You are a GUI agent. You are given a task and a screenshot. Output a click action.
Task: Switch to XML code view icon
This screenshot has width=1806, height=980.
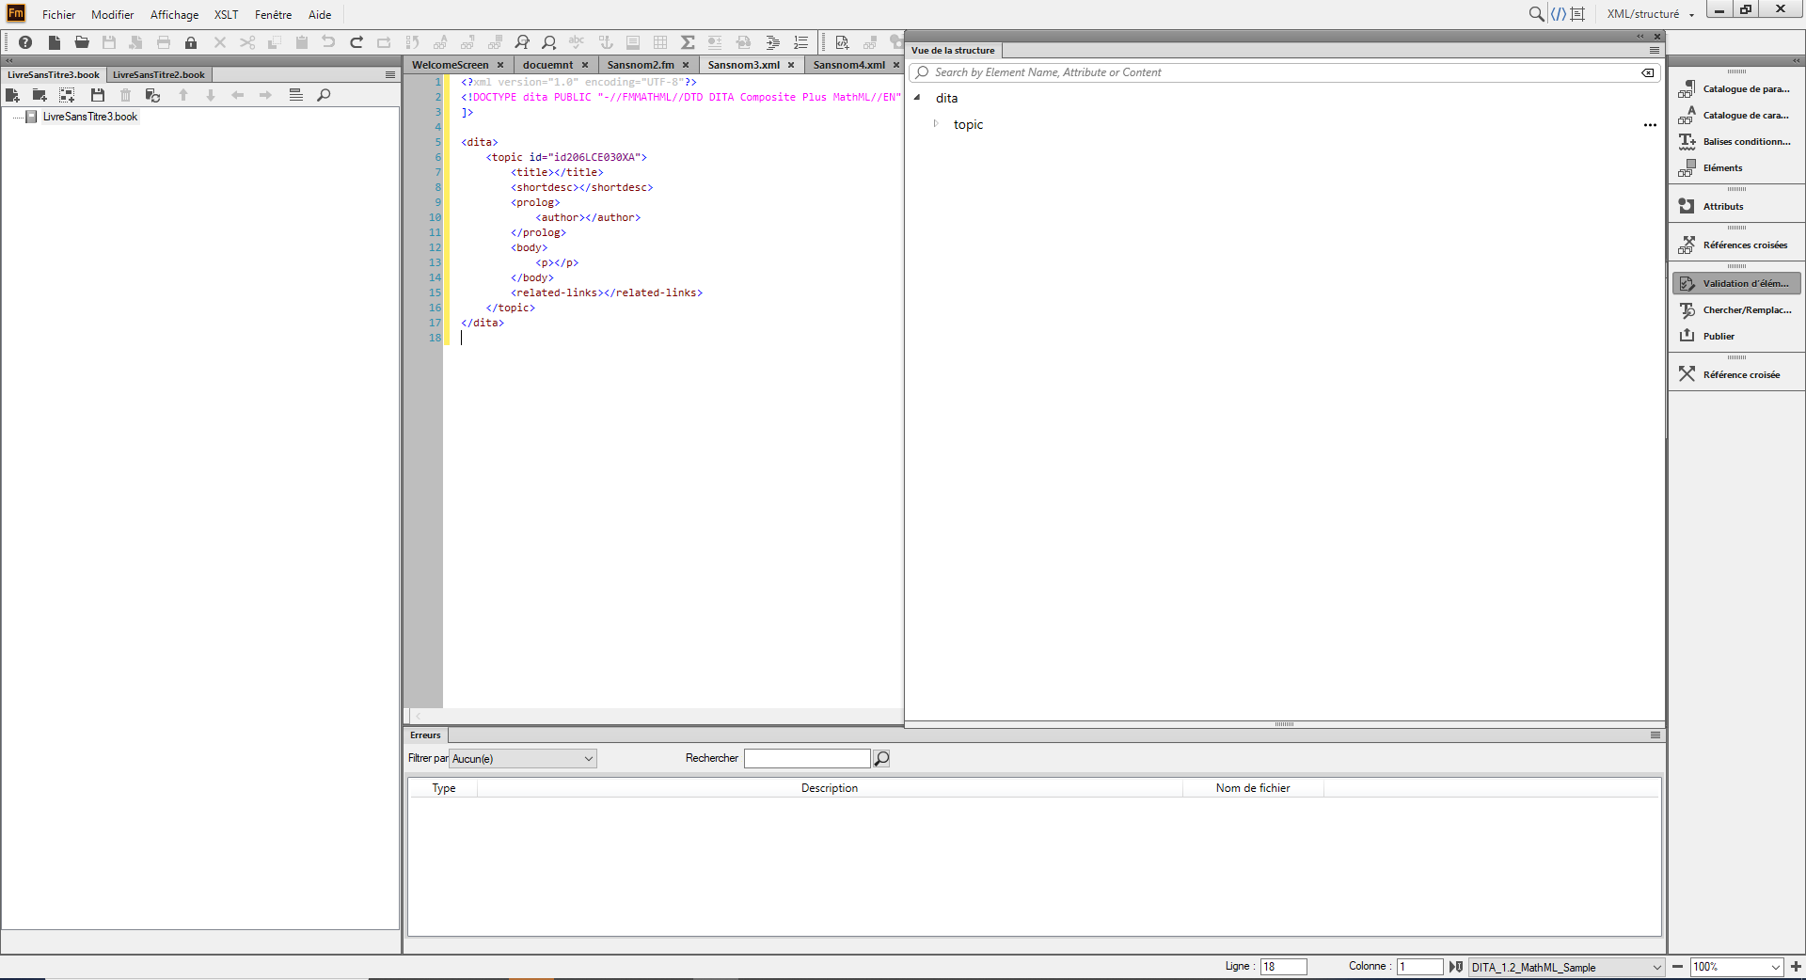point(1559,14)
